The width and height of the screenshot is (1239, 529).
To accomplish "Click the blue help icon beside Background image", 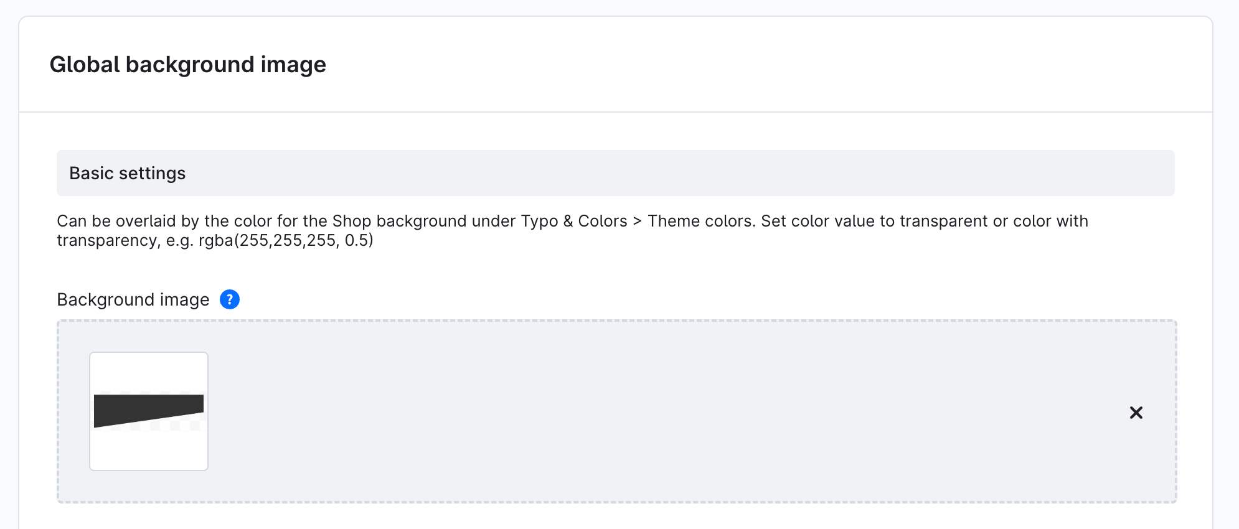I will (x=230, y=300).
